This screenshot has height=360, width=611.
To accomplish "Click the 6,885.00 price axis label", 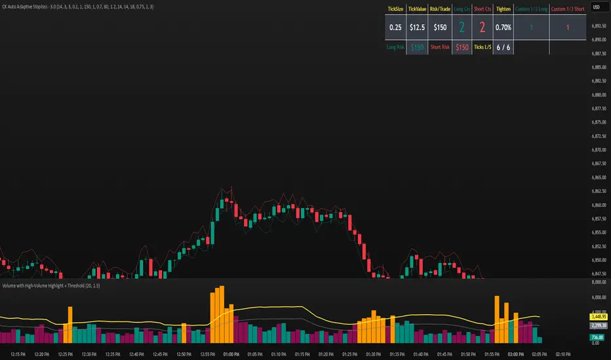I will 599,67.
